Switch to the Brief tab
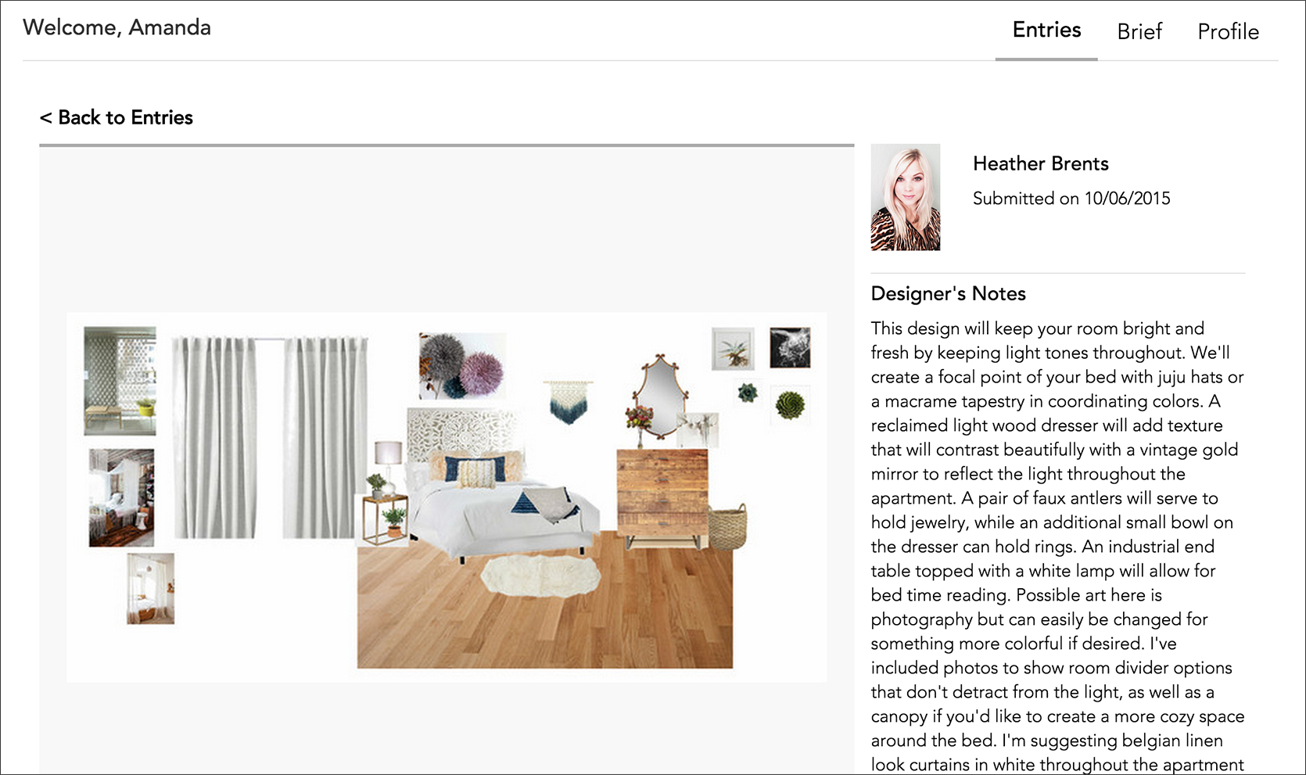Image resolution: width=1306 pixels, height=775 pixels. (x=1139, y=31)
